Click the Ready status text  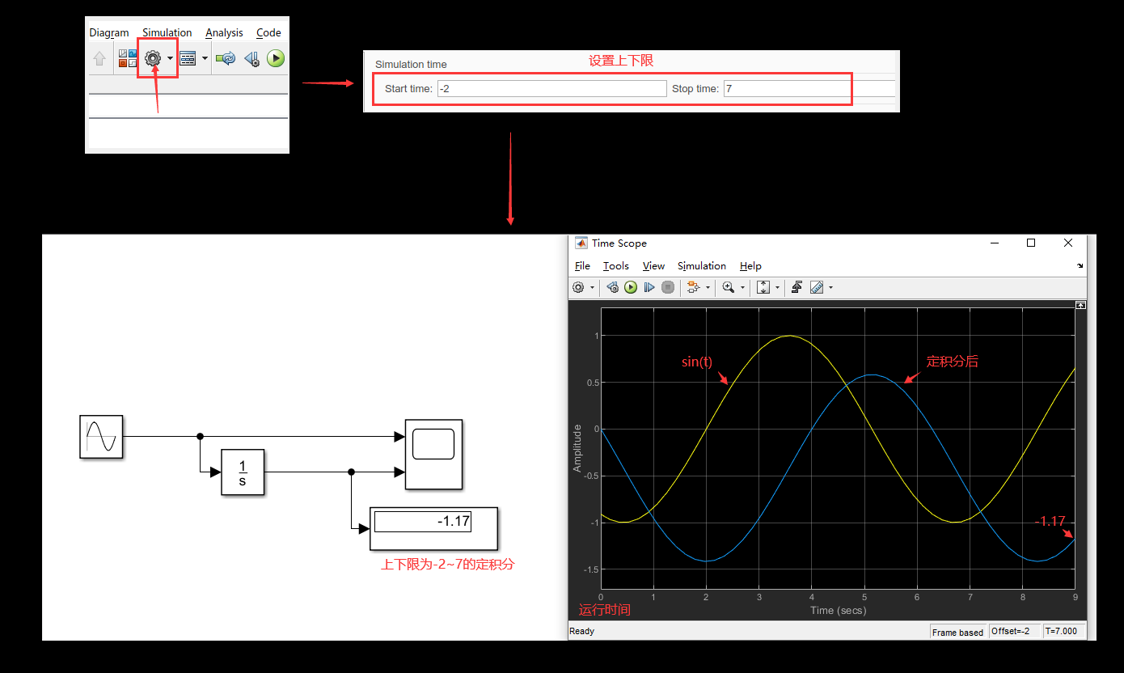[582, 631]
